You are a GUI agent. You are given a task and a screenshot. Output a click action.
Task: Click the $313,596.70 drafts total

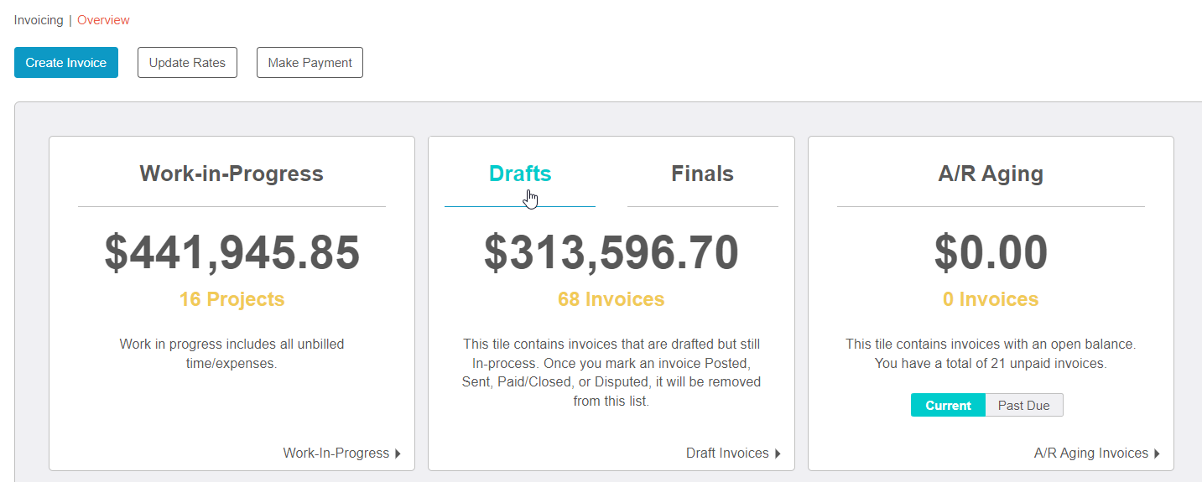611,252
